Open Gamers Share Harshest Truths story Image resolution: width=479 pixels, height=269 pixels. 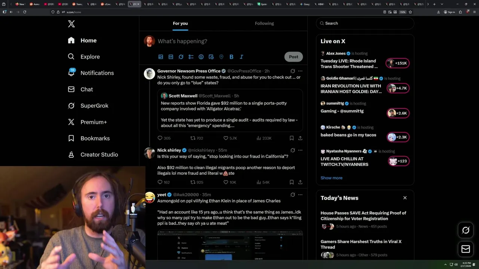365,248
